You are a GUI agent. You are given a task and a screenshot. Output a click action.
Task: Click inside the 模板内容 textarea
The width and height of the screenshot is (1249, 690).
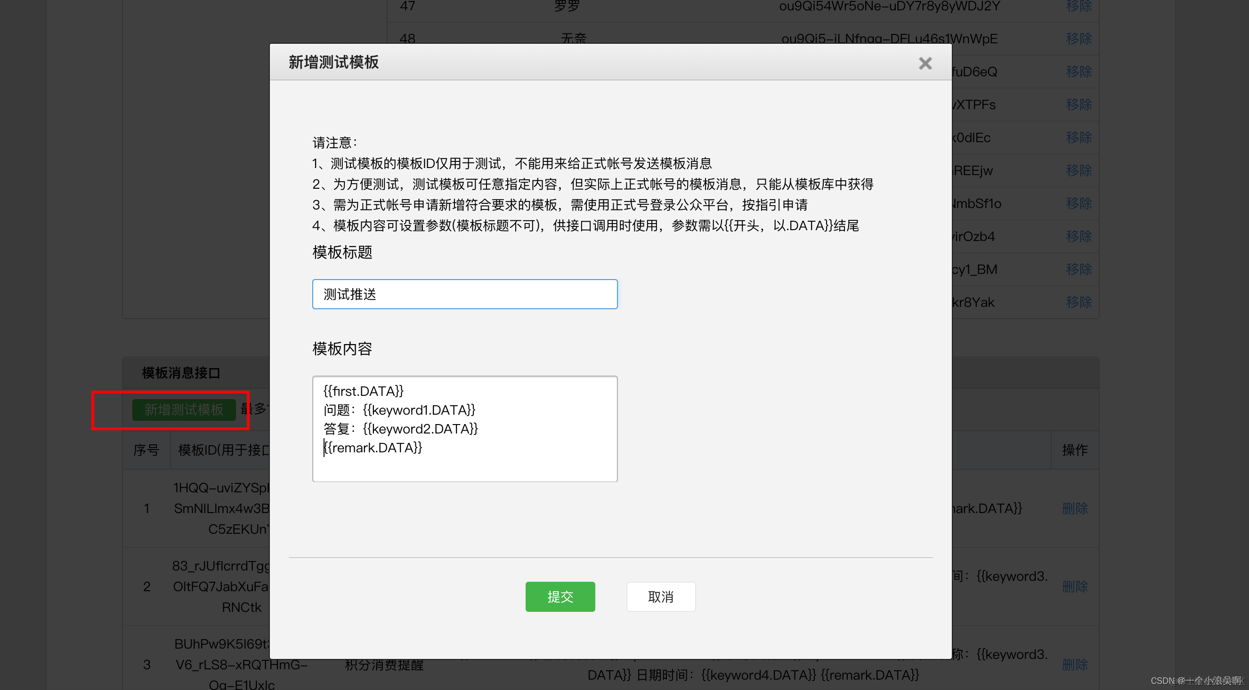click(x=464, y=428)
